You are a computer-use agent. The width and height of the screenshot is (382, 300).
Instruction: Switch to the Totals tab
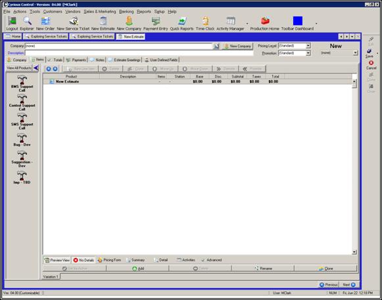click(x=55, y=60)
